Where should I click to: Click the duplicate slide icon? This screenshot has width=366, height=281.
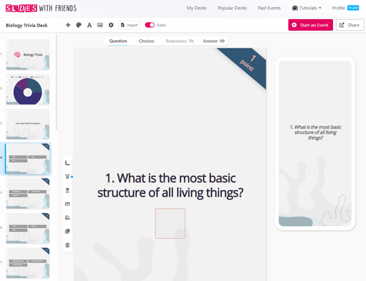point(67,231)
